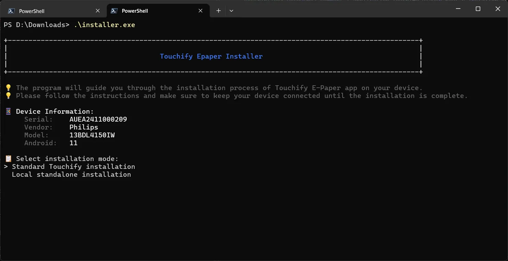Click the Model: label
The image size is (508, 261).
[37, 135]
